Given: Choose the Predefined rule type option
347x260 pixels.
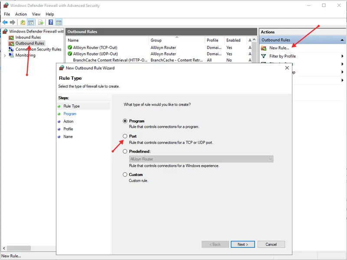Looking at the screenshot, I should click(125, 152).
